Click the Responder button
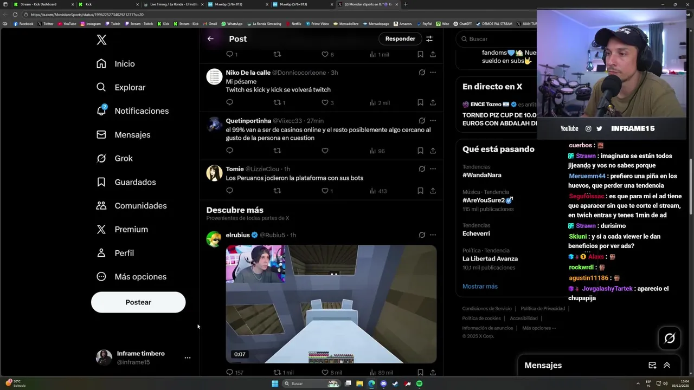This screenshot has width=694, height=390. tap(400, 38)
